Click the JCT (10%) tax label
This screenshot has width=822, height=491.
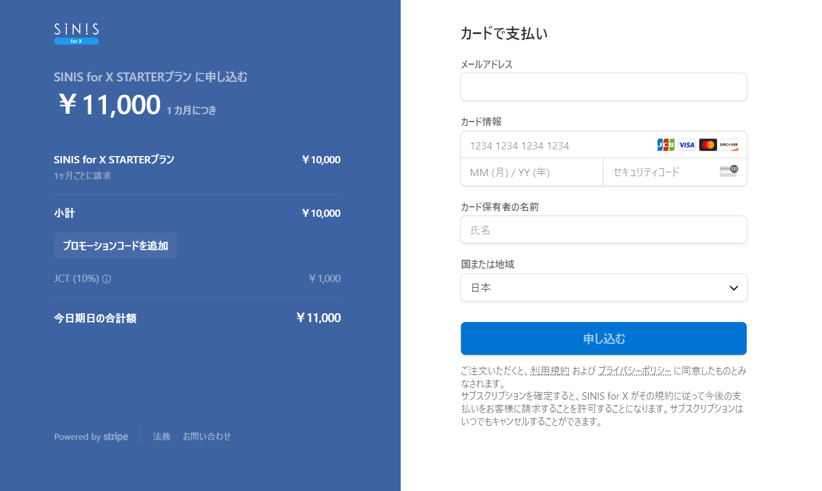(76, 279)
